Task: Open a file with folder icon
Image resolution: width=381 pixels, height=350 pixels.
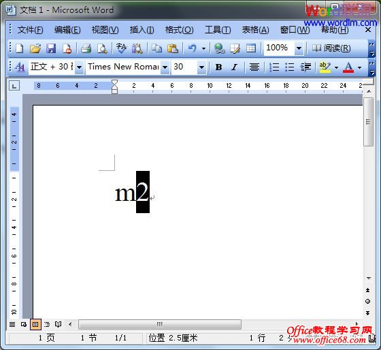Action: pos(35,48)
